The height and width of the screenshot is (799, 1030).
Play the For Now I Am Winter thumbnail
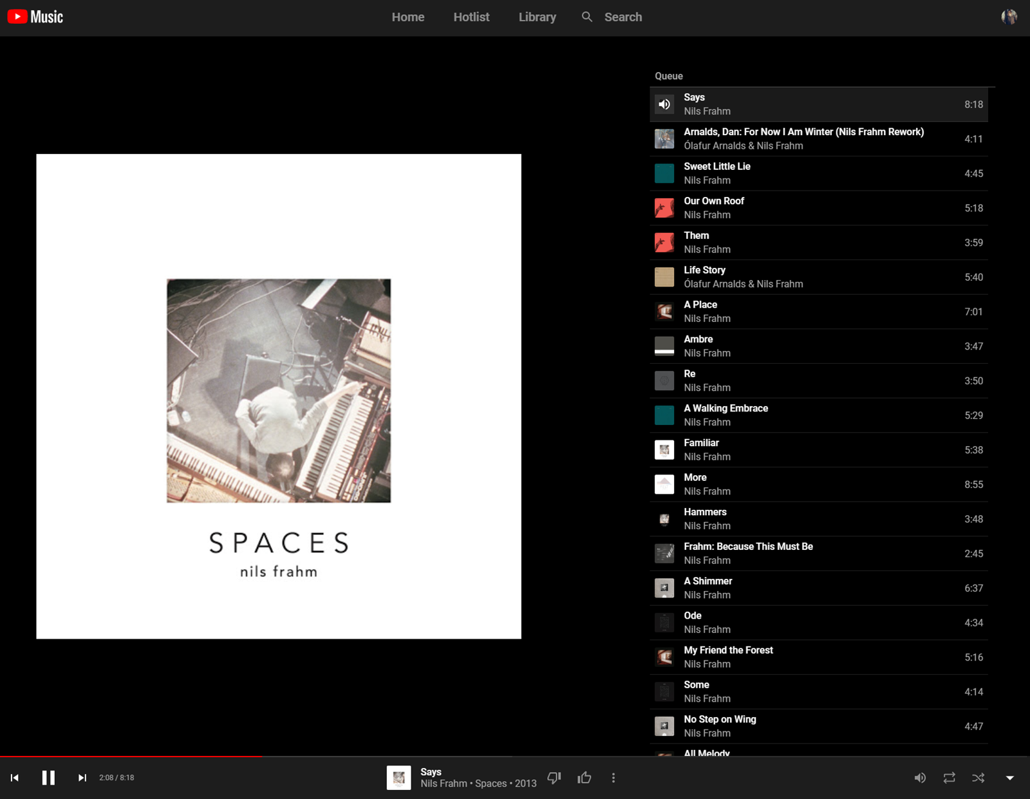tap(664, 139)
